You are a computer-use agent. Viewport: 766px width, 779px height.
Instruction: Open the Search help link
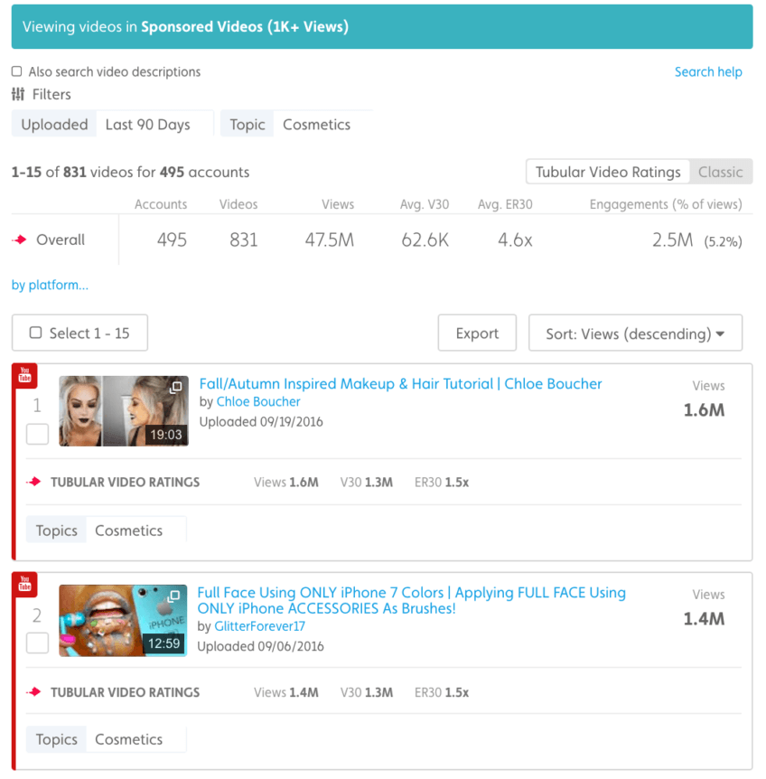tap(708, 72)
